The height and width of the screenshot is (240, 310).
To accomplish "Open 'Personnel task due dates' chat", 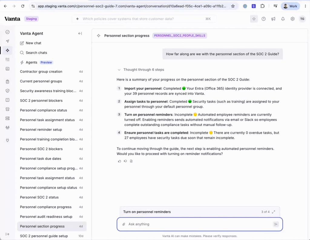I will point(51,159).
